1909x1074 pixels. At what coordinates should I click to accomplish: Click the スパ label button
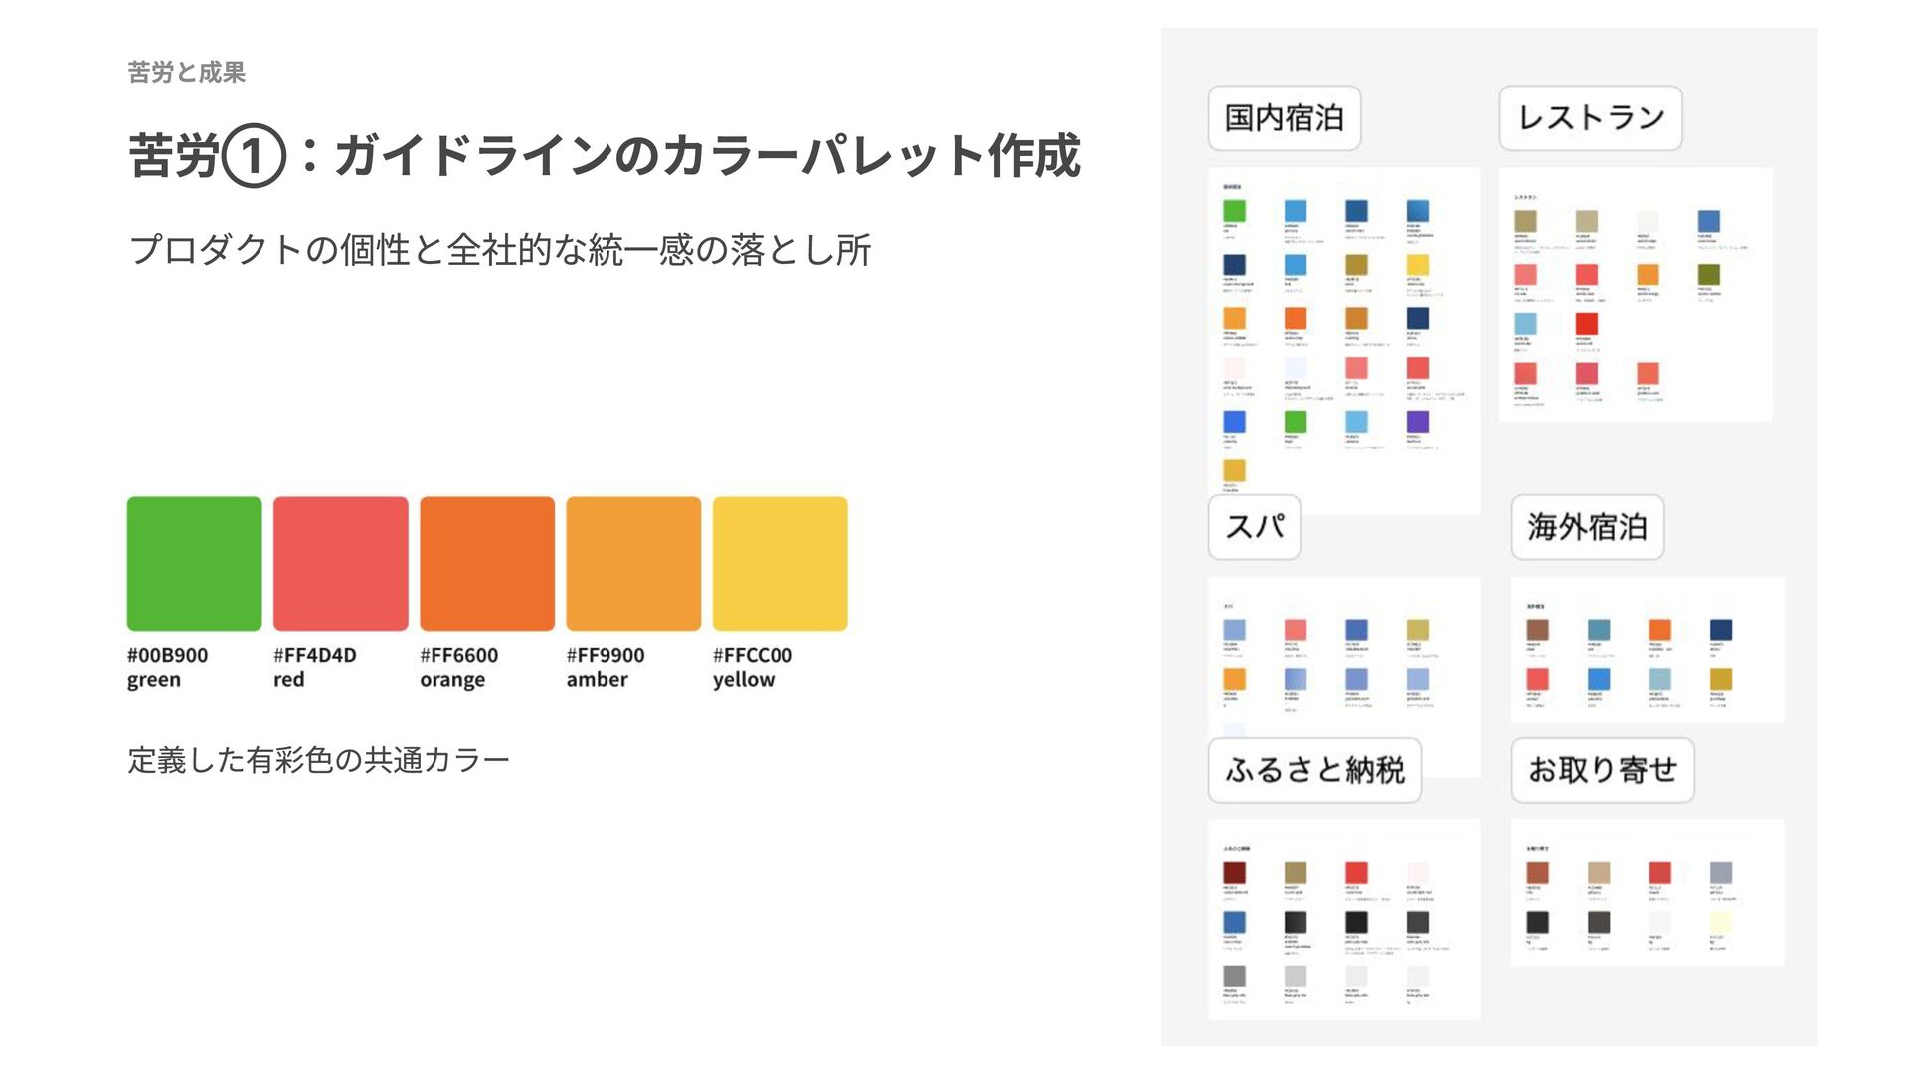[1255, 527]
